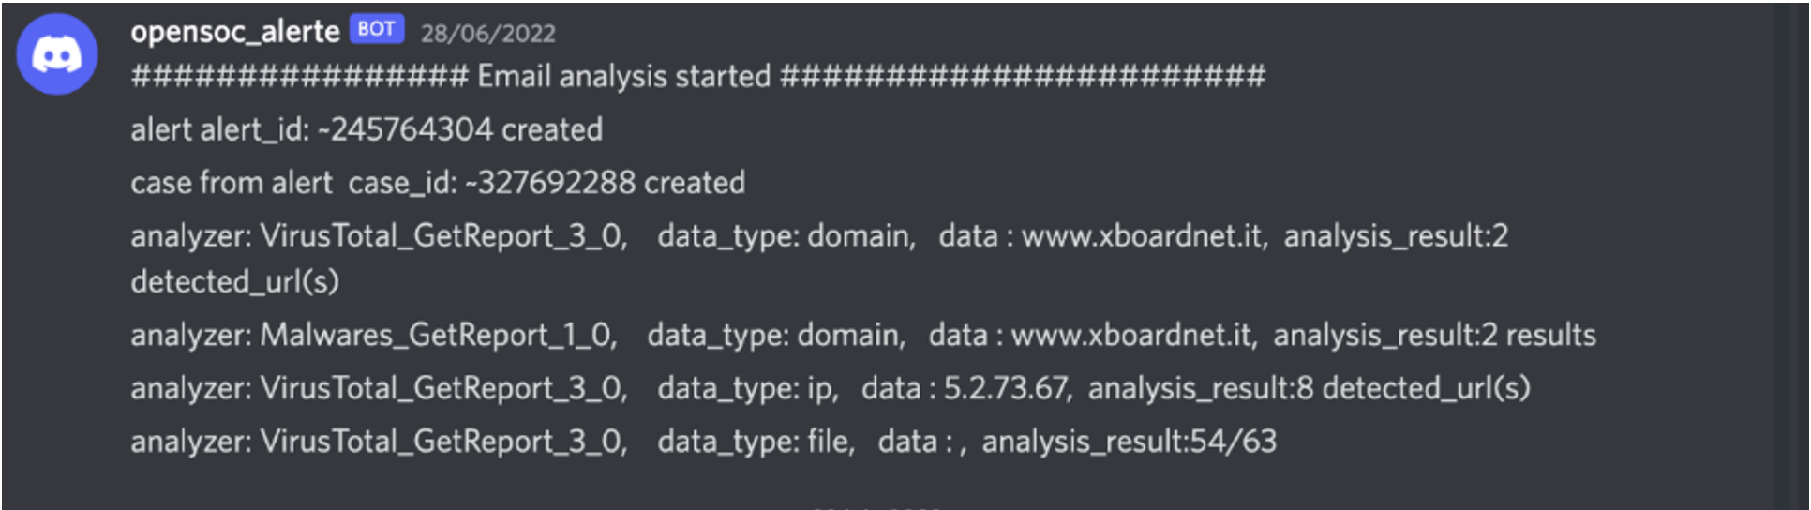
Task: Click Malwares_GetReport_1_0 analyzer name
Action: tap(438, 335)
